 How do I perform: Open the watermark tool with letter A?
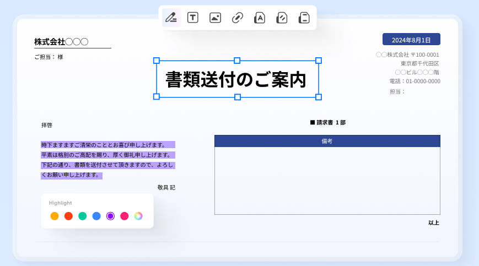point(260,18)
